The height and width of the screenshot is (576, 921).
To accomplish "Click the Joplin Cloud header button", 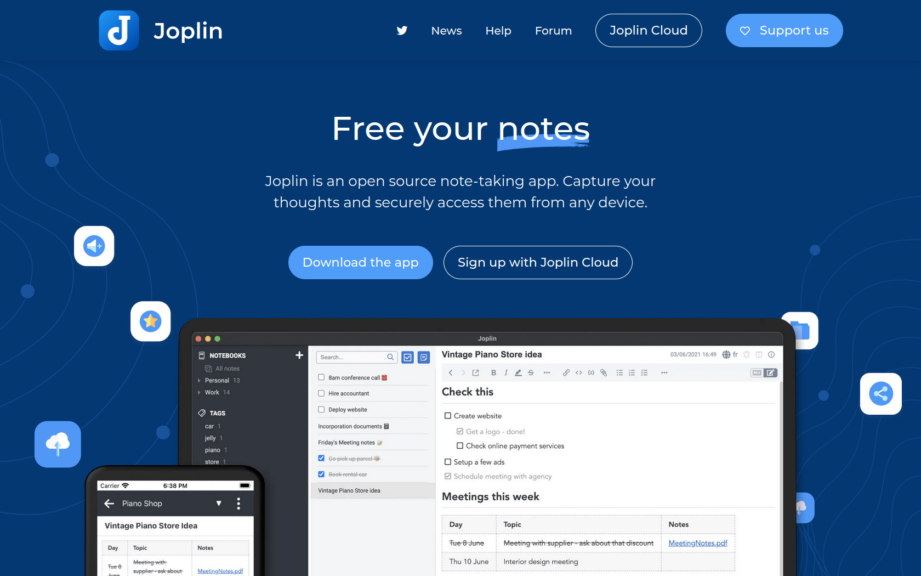I will [x=649, y=30].
